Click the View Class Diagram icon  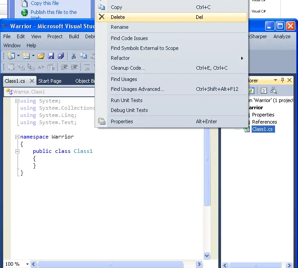274,91
